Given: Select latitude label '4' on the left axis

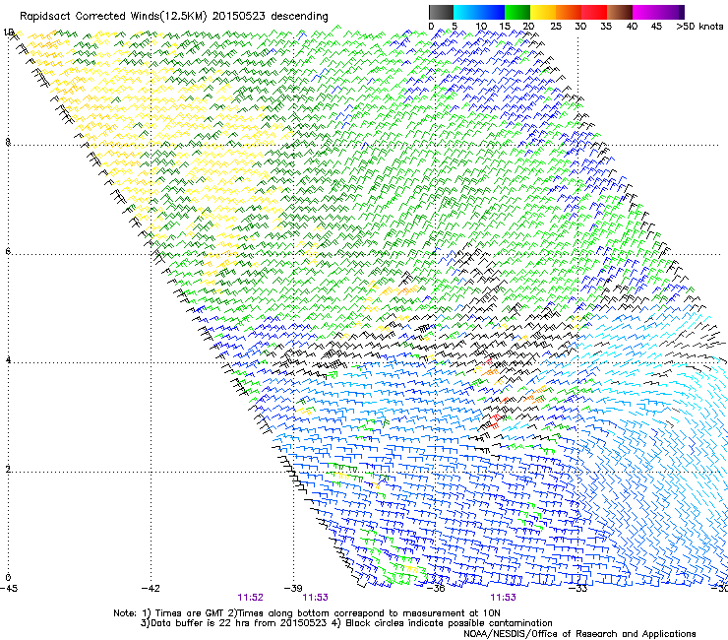Looking at the screenshot, I should pos(8,360).
